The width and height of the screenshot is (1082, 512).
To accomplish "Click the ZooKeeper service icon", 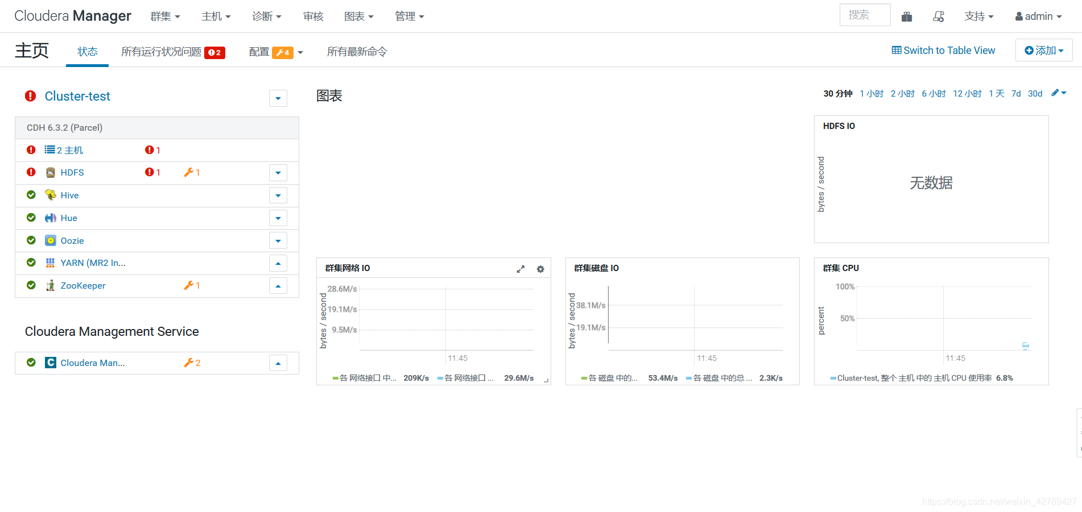I will (x=51, y=285).
